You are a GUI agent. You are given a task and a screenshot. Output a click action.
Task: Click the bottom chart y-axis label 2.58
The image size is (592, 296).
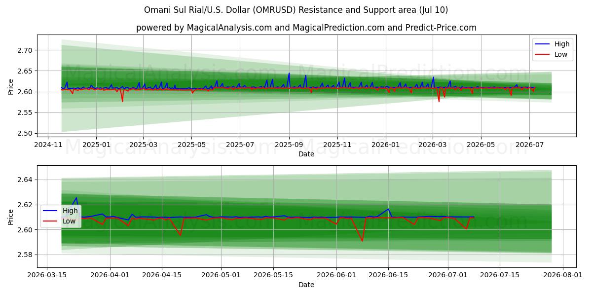[x=25, y=255]
